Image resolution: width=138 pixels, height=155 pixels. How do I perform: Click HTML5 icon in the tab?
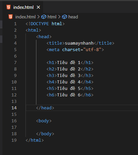8,7
